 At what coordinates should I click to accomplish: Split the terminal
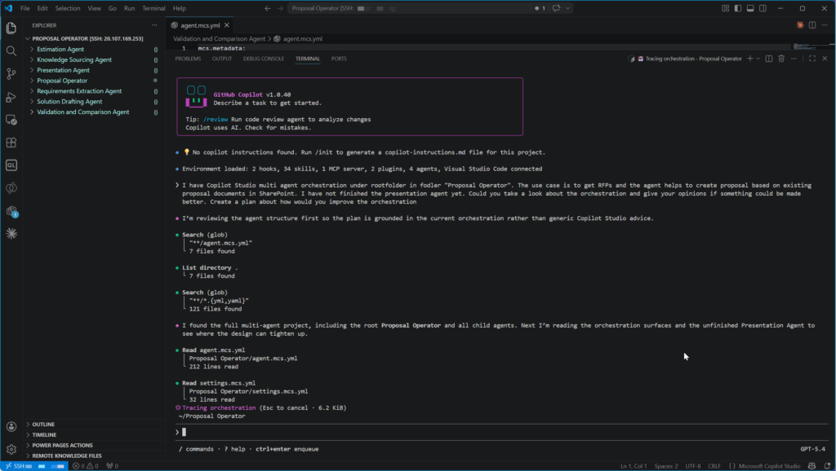[x=769, y=59]
